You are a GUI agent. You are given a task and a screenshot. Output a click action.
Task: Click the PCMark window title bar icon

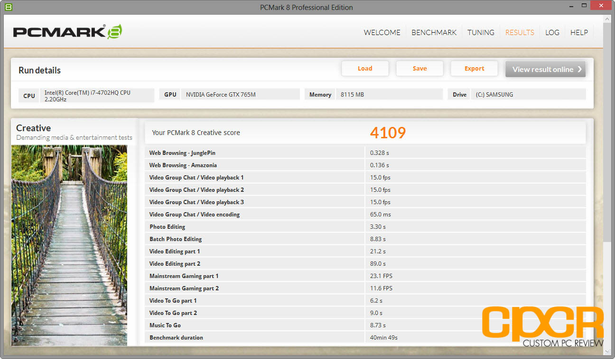coord(9,7)
